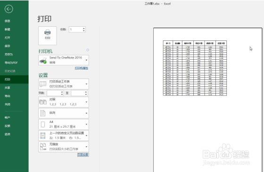Open Options (选项) in the sidebar
Screen dimensions: 264x172
pos(8,134)
